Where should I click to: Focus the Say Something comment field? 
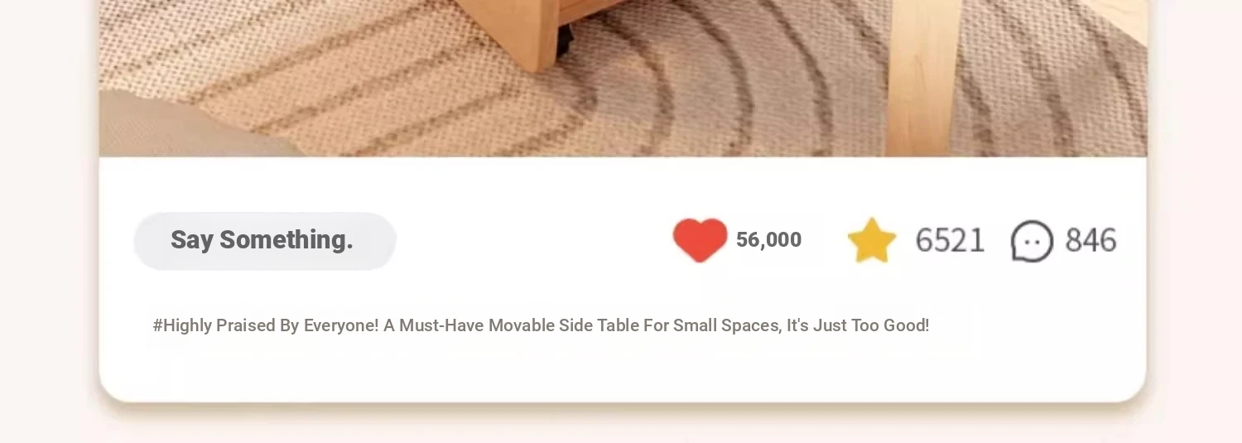tap(265, 241)
